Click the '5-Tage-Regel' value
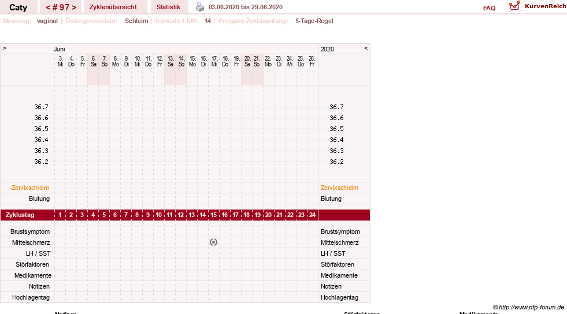Image resolution: width=567 pixels, height=314 pixels. [314, 21]
